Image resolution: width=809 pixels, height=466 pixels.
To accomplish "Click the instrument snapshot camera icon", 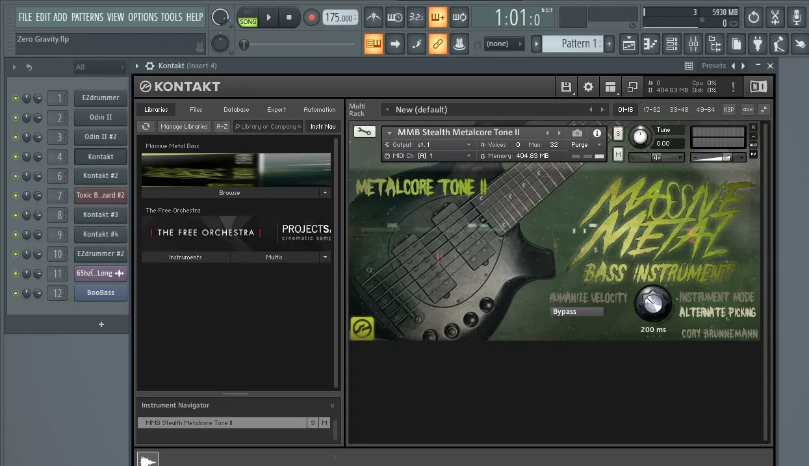I will tap(577, 133).
